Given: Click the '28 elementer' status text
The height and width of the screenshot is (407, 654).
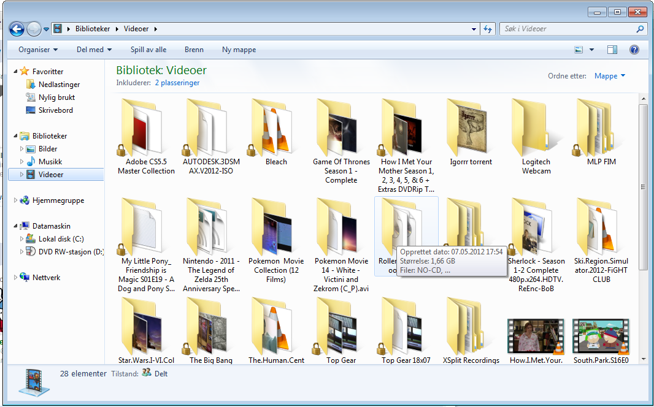Looking at the screenshot, I should 83,374.
